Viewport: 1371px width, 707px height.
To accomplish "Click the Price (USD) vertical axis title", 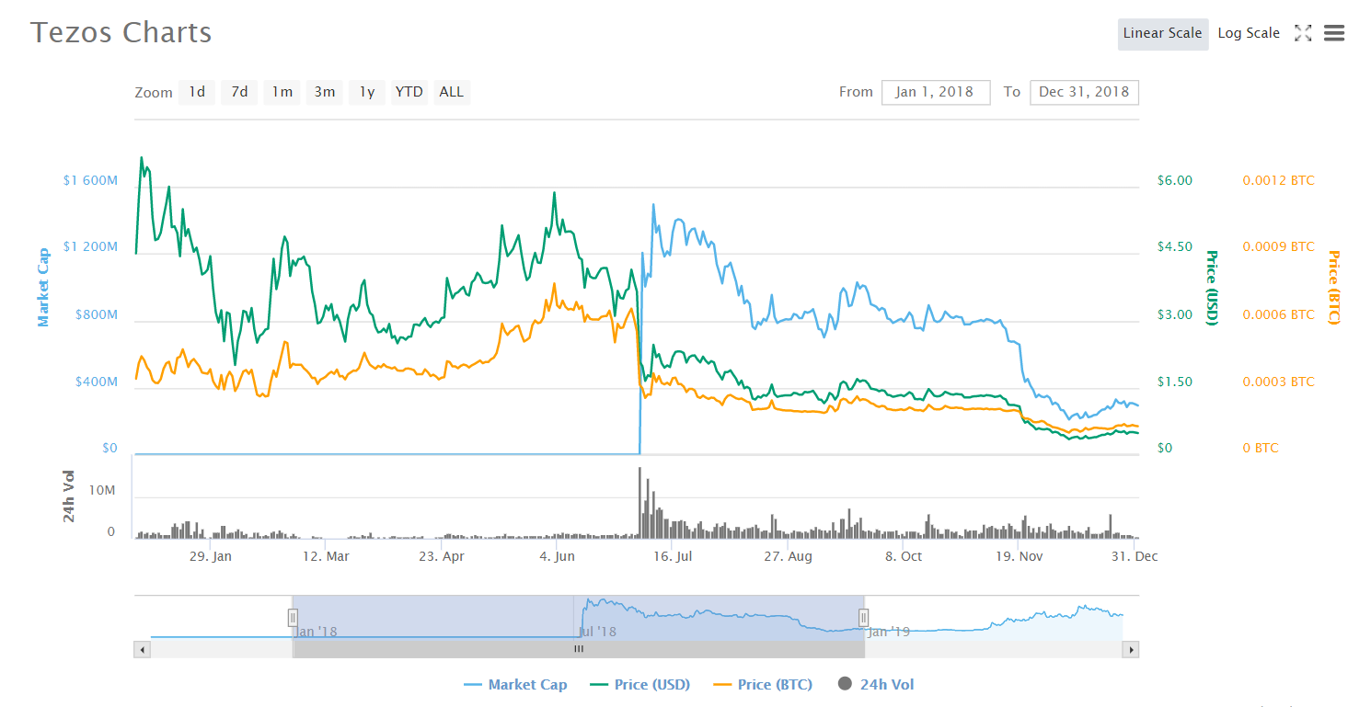I will pyautogui.click(x=1212, y=288).
